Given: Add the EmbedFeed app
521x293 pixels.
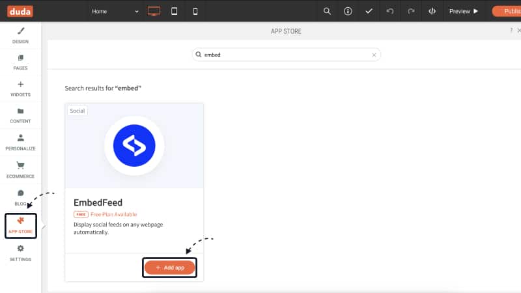Looking at the screenshot, I should 169,268.
